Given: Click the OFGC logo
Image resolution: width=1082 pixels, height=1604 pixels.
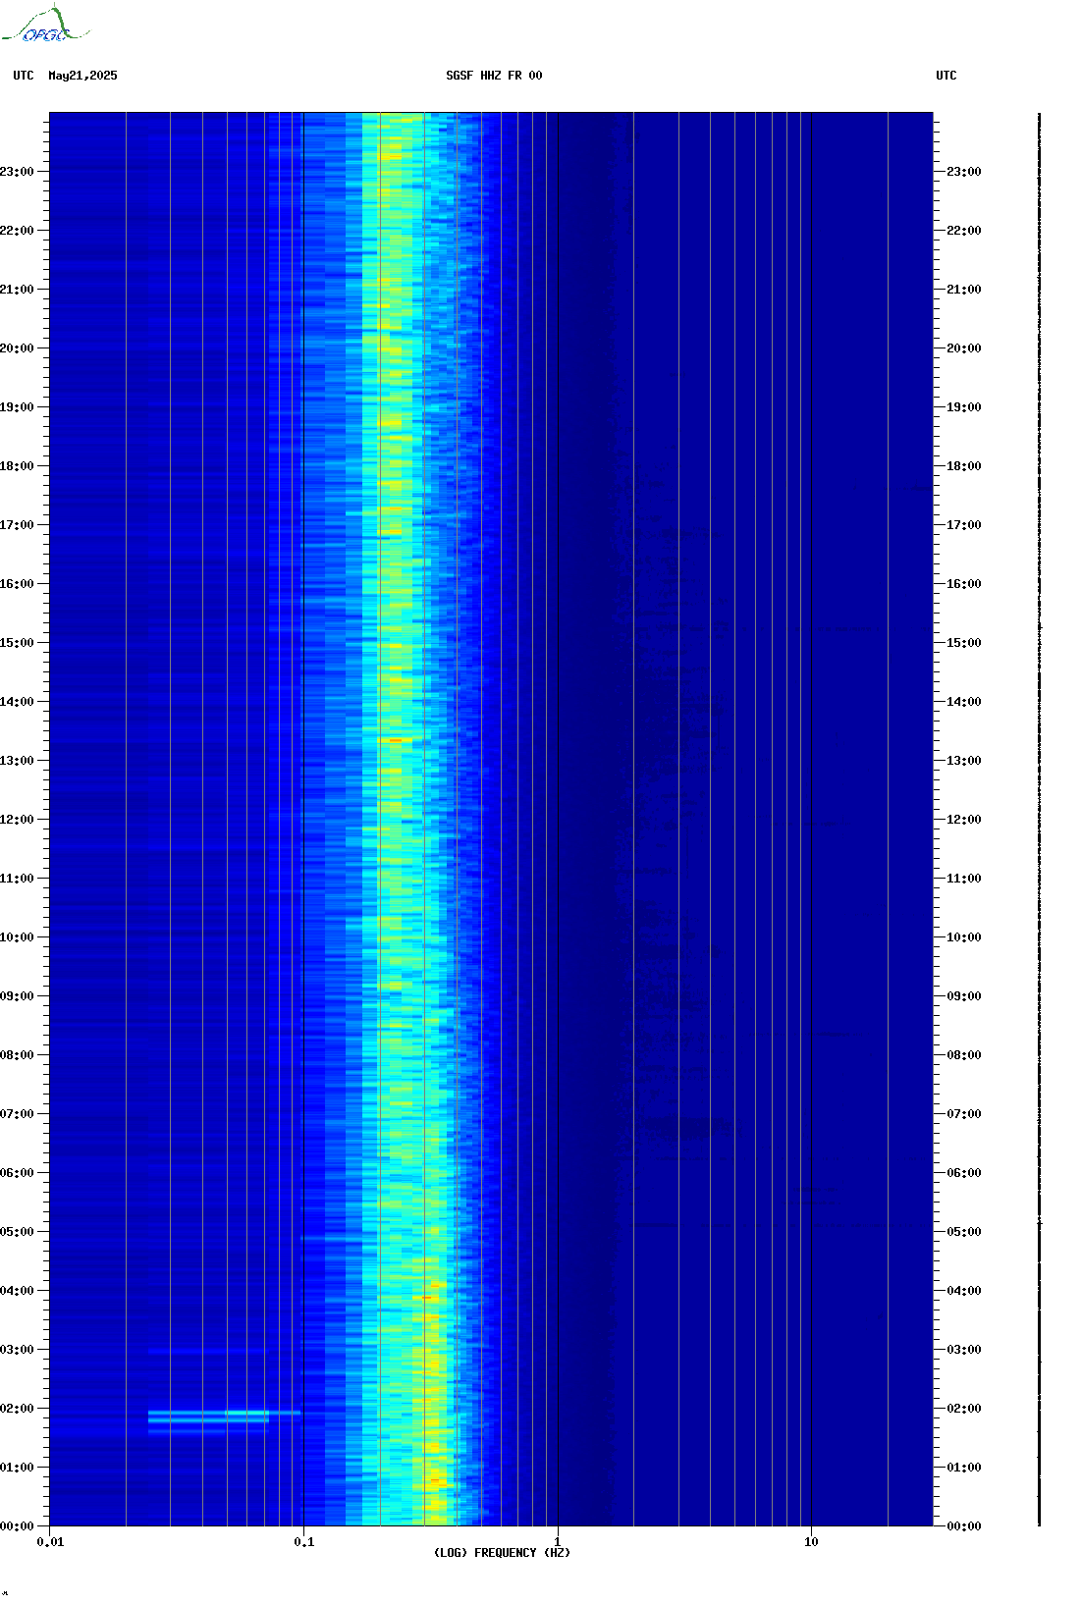Looking at the screenshot, I should tap(45, 25).
